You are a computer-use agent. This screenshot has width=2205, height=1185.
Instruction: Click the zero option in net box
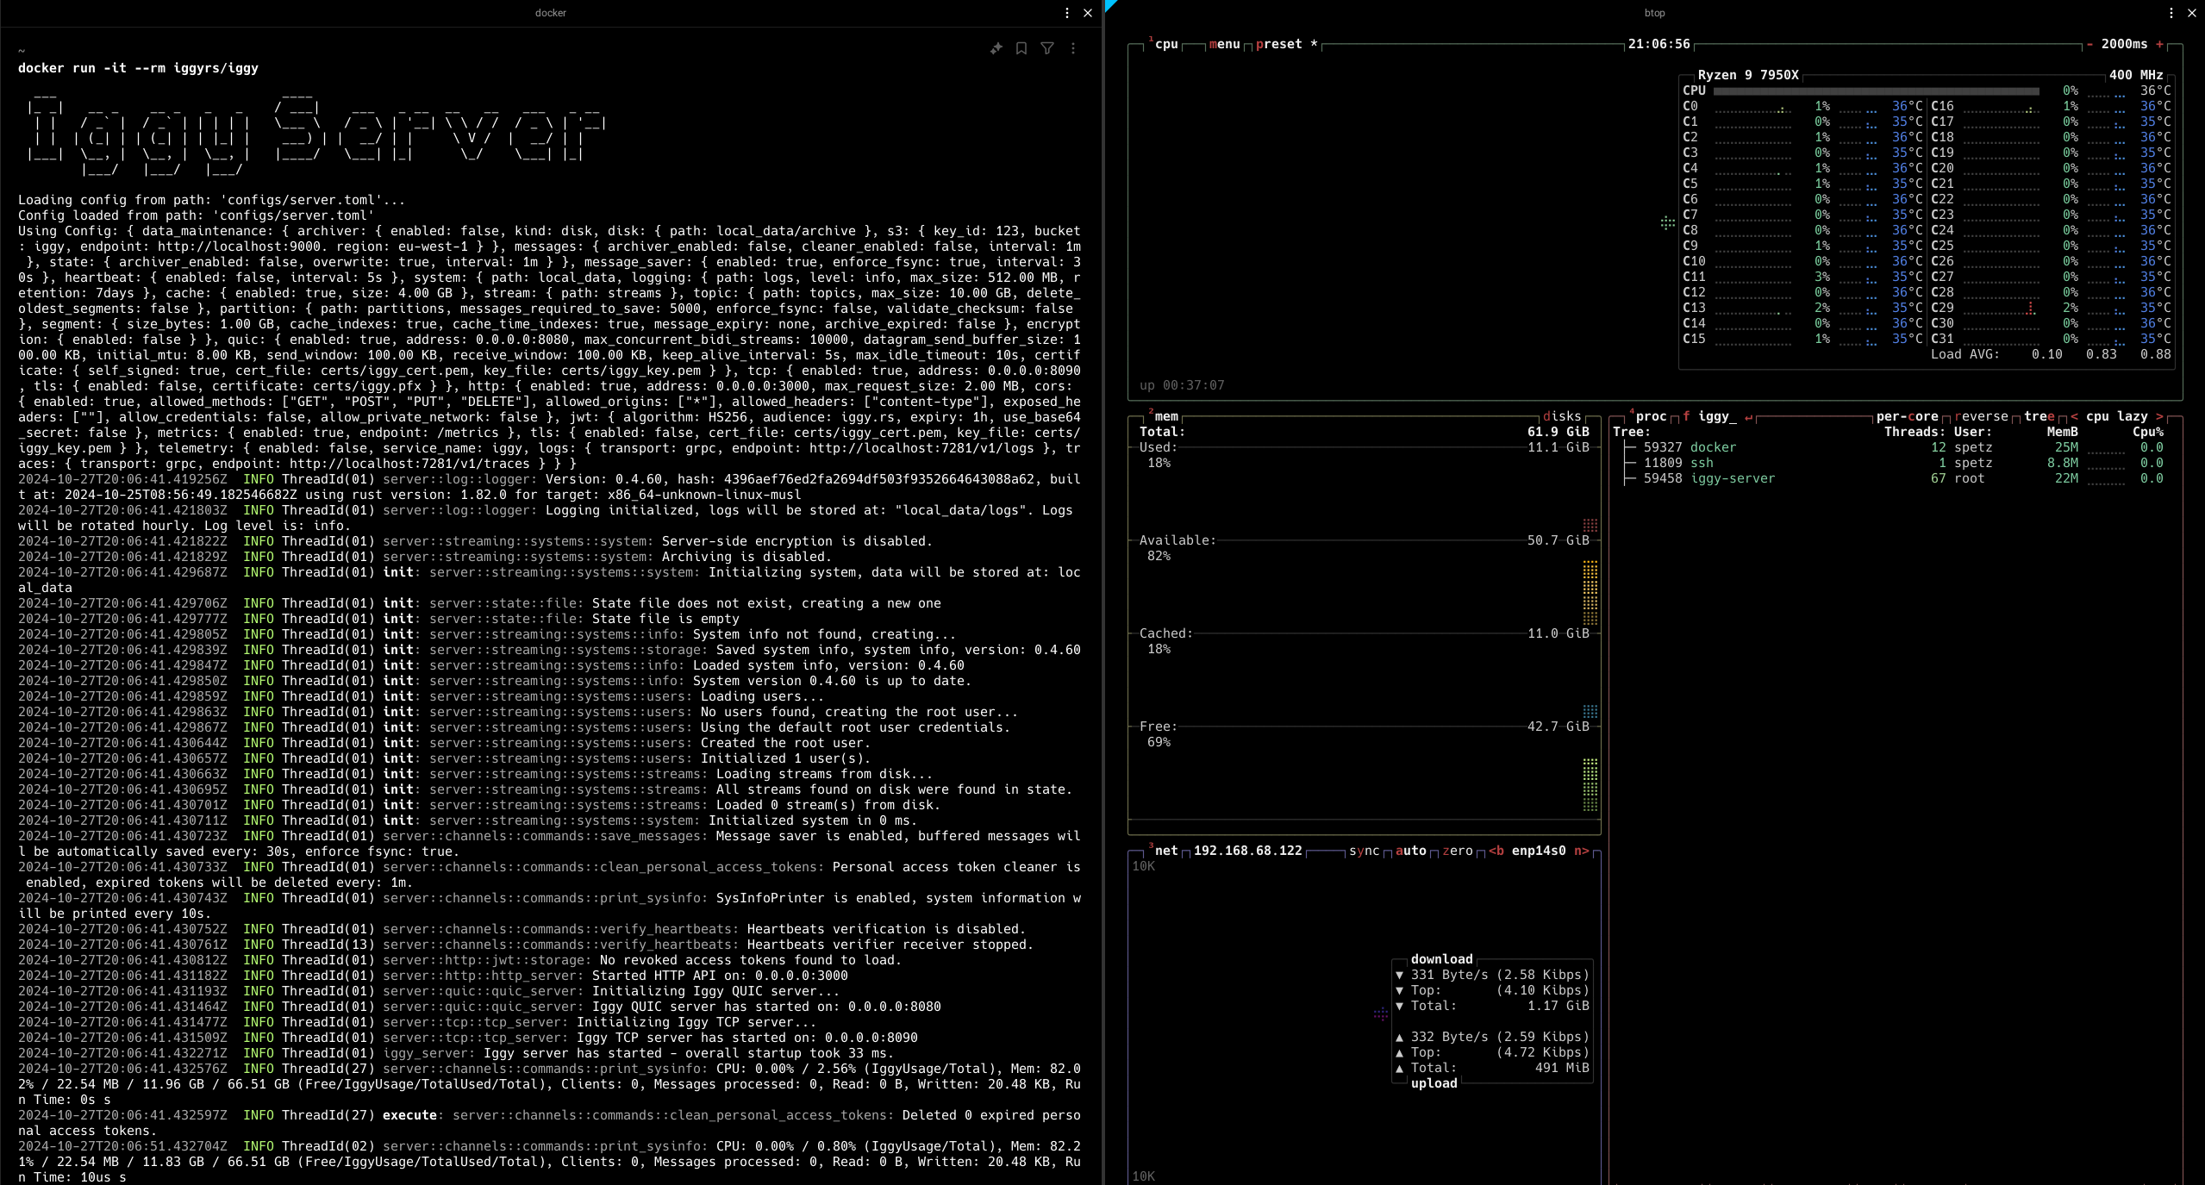coord(1457,851)
